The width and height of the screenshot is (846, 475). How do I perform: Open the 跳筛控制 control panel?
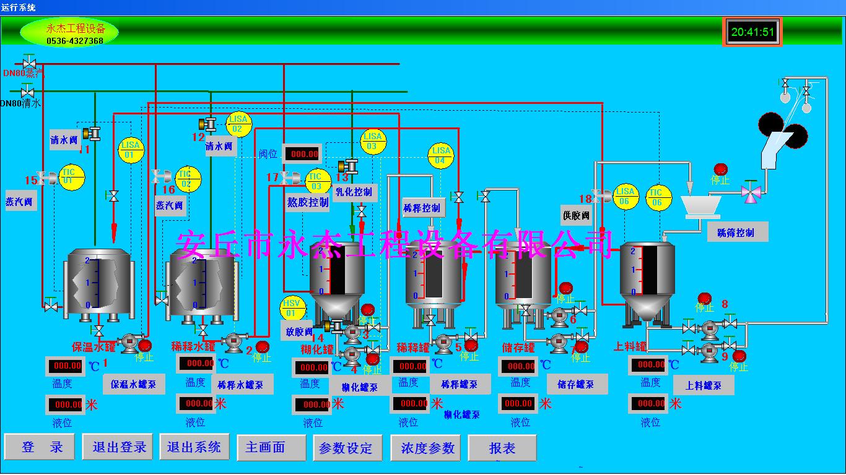pyautogui.click(x=737, y=233)
